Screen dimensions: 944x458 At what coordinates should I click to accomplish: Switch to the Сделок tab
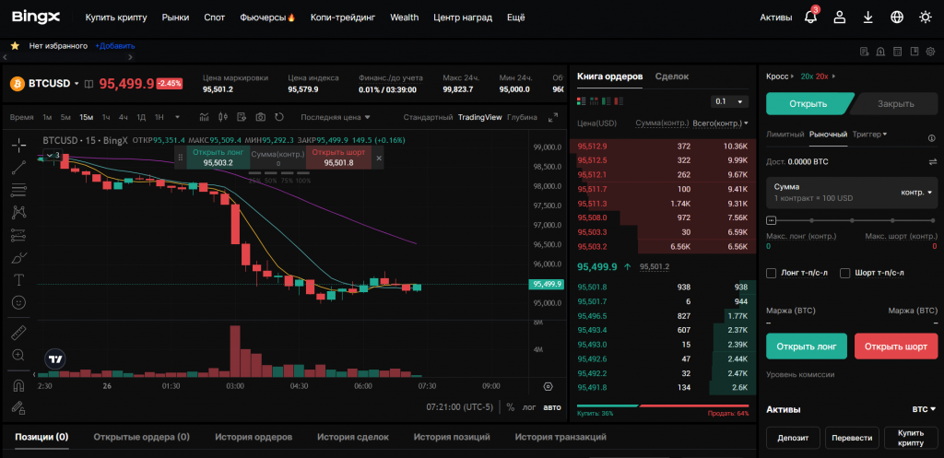[x=672, y=76]
